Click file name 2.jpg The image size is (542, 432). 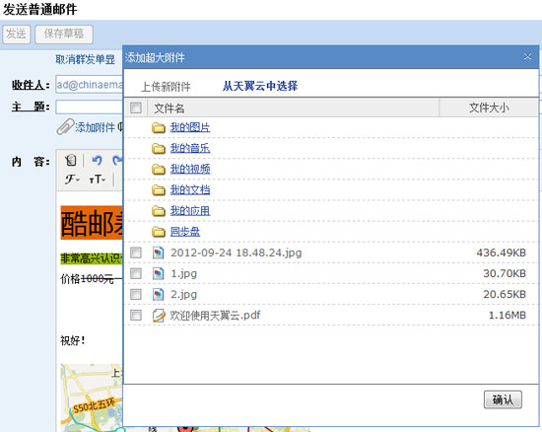tap(183, 295)
